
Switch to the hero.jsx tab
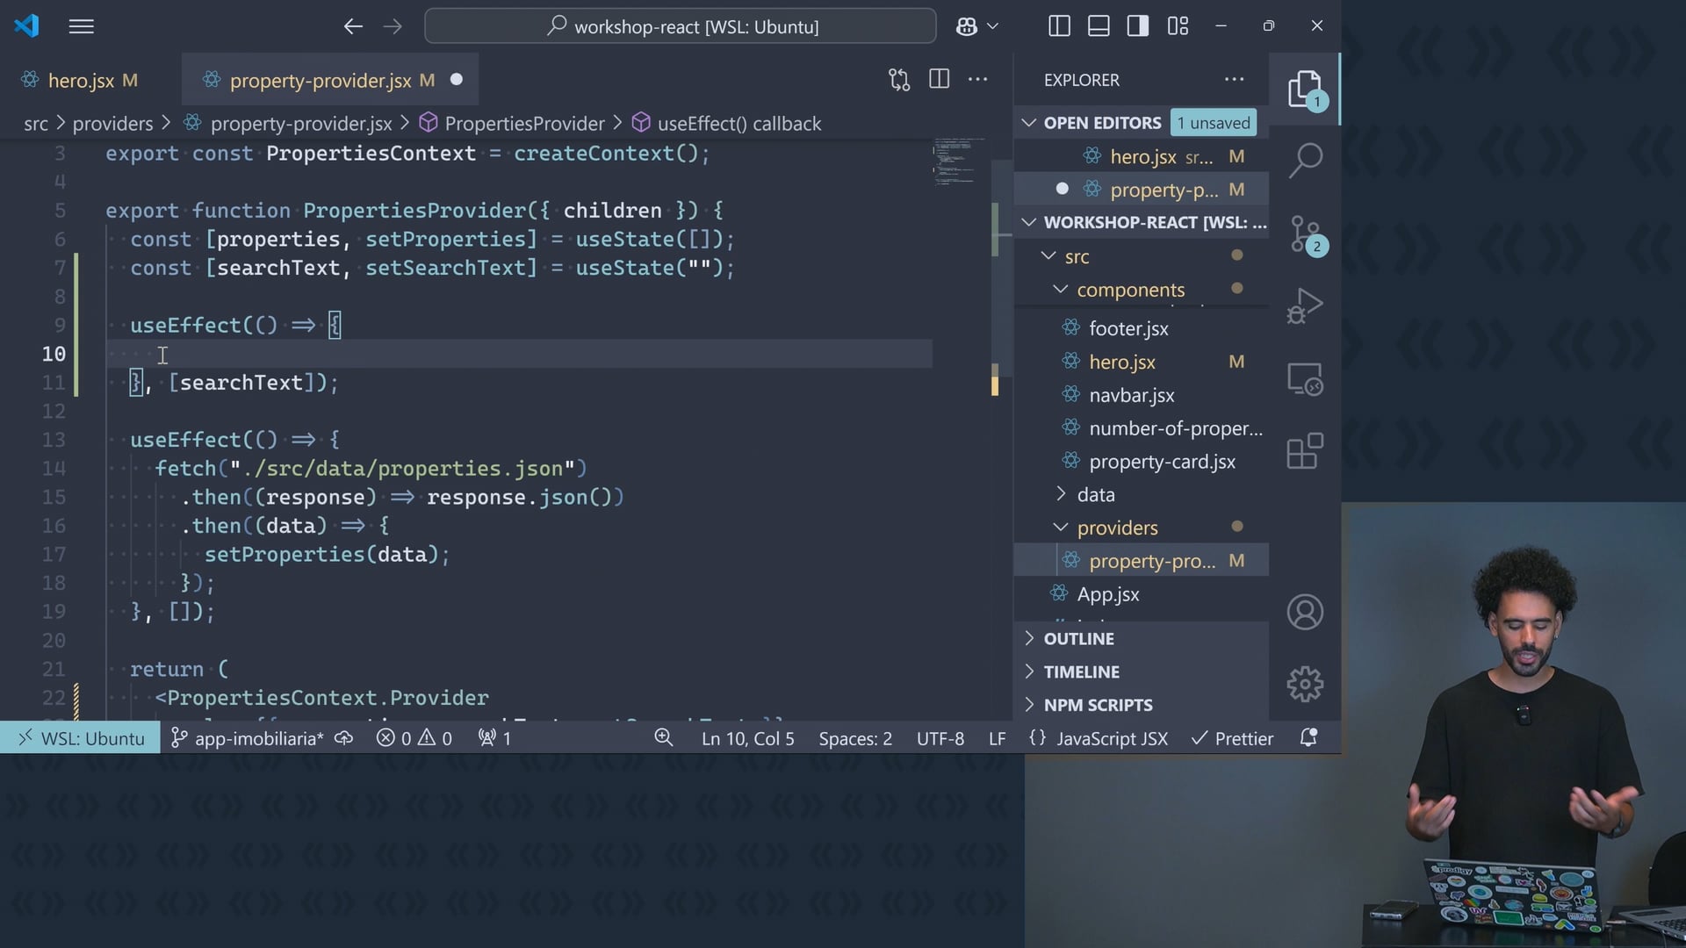click(x=81, y=81)
